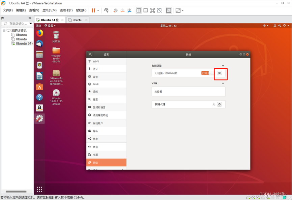The image size is (292, 200).
Task: Switch to the Ubuntu 64 位 tab
Action: (50, 20)
